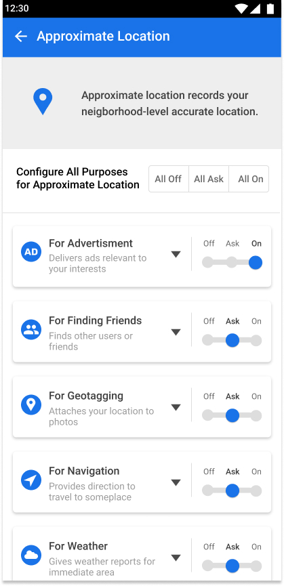284x586 pixels.
Task: Select the All Off option
Action: coord(169,179)
